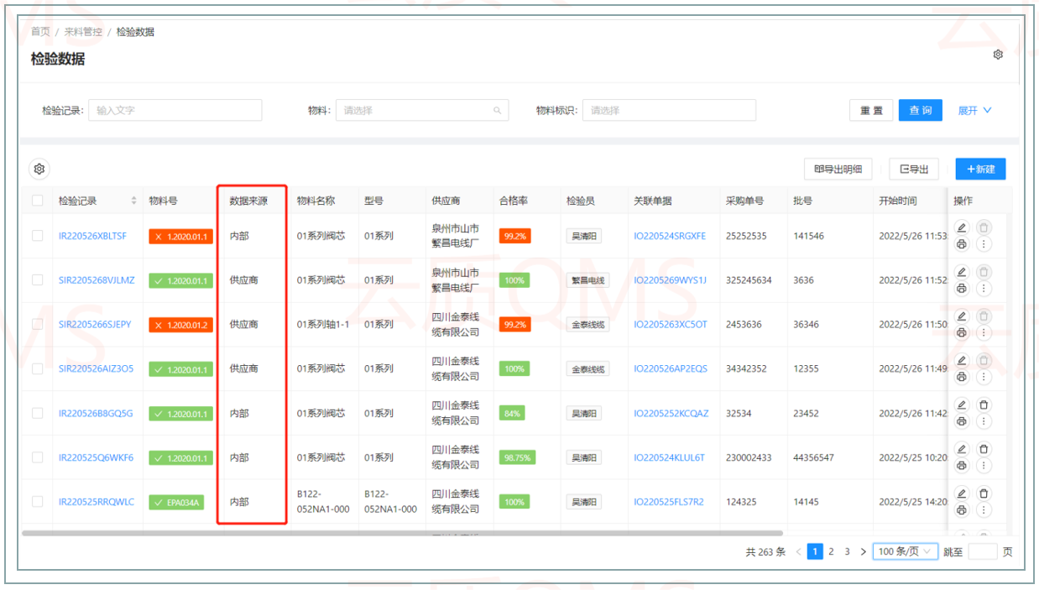Open the 物料 select dropdown
The image size is (1039, 590).
422,110
